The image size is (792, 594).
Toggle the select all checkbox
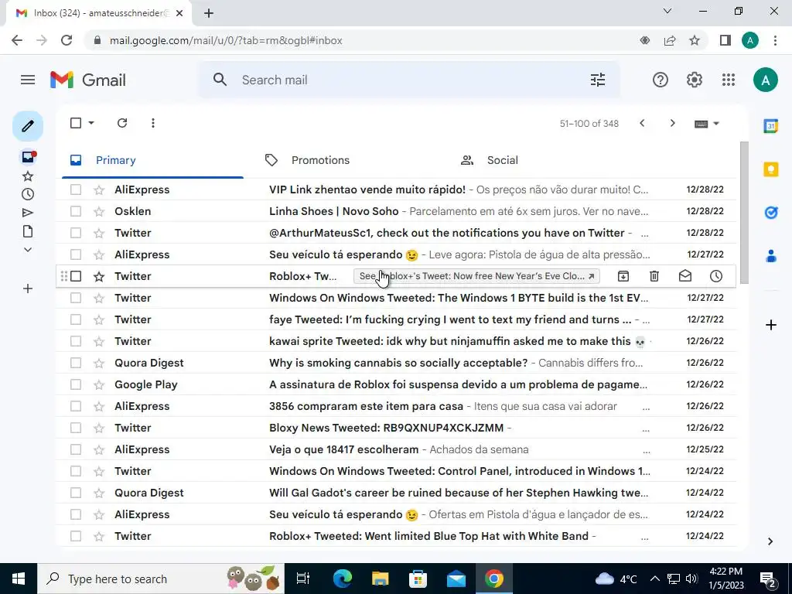76,123
